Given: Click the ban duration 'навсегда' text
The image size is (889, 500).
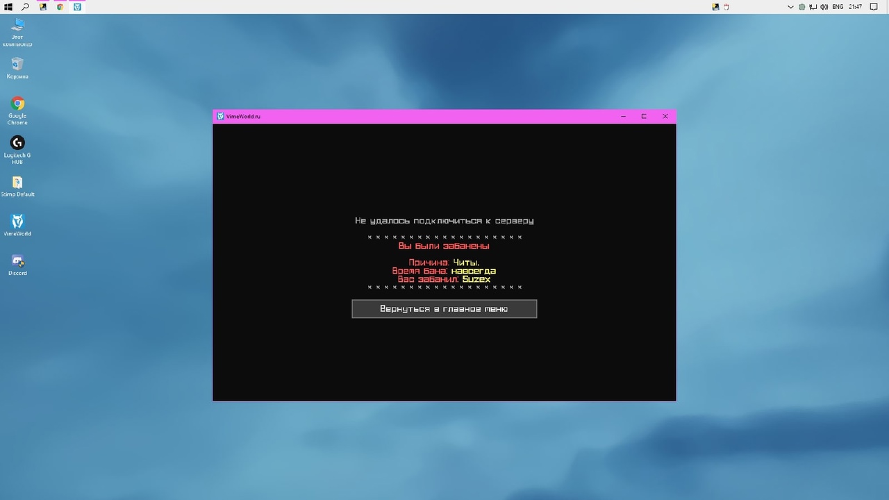Looking at the screenshot, I should [x=474, y=271].
